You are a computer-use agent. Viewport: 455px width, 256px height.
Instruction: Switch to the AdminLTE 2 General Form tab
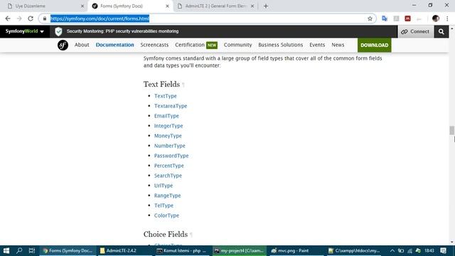click(x=216, y=6)
